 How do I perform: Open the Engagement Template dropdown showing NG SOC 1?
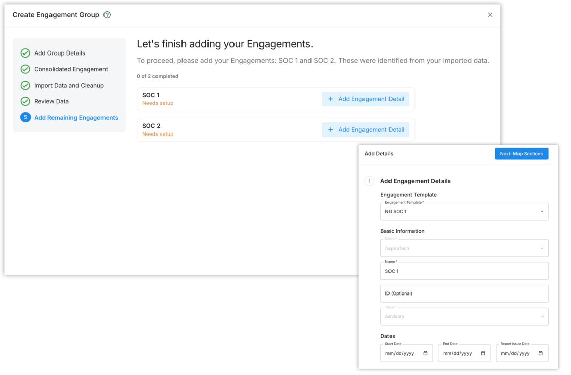pyautogui.click(x=464, y=211)
